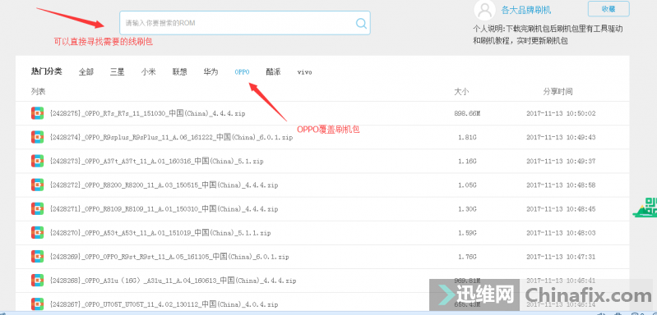Image resolution: width=657 pixels, height=315 pixels.
Task: Open the 各大品牌刷机 profile link
Action: pos(526,10)
